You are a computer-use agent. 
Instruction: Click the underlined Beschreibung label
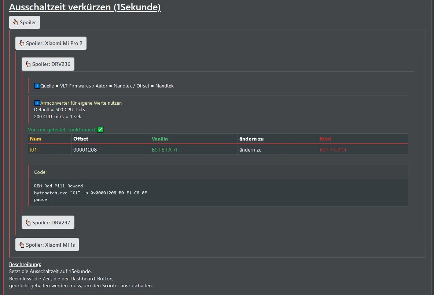[25, 264]
